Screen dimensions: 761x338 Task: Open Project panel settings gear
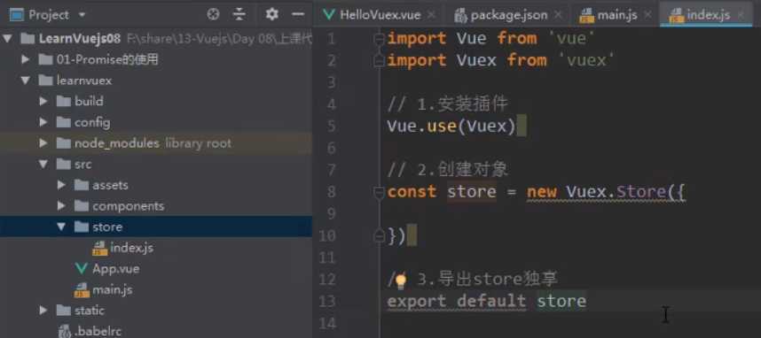click(271, 14)
